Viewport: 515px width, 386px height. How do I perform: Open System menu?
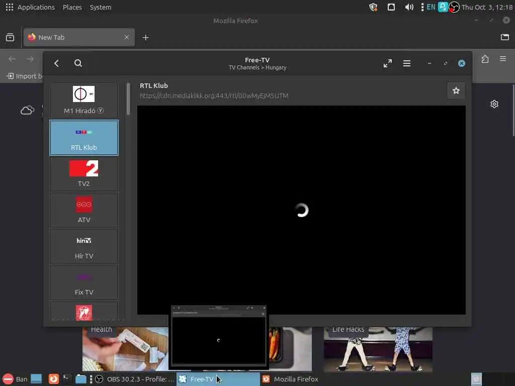pyautogui.click(x=101, y=7)
